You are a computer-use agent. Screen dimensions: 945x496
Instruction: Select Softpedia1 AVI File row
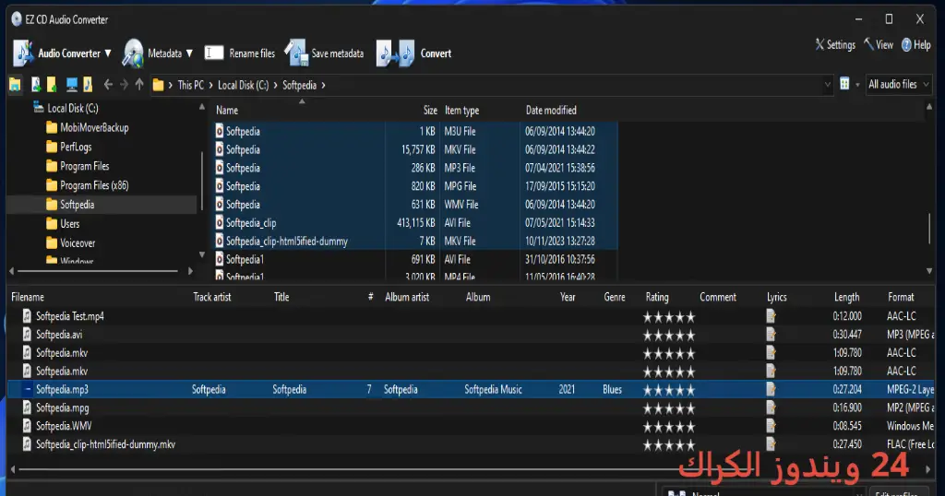416,259
